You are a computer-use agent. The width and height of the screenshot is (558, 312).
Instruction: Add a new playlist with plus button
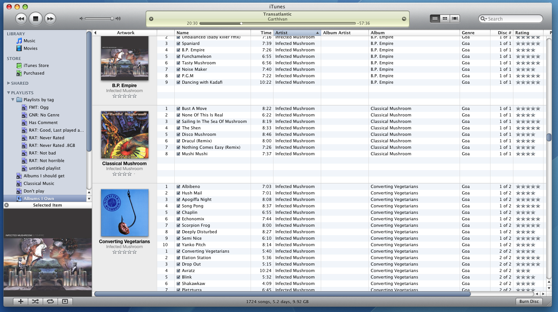21,301
